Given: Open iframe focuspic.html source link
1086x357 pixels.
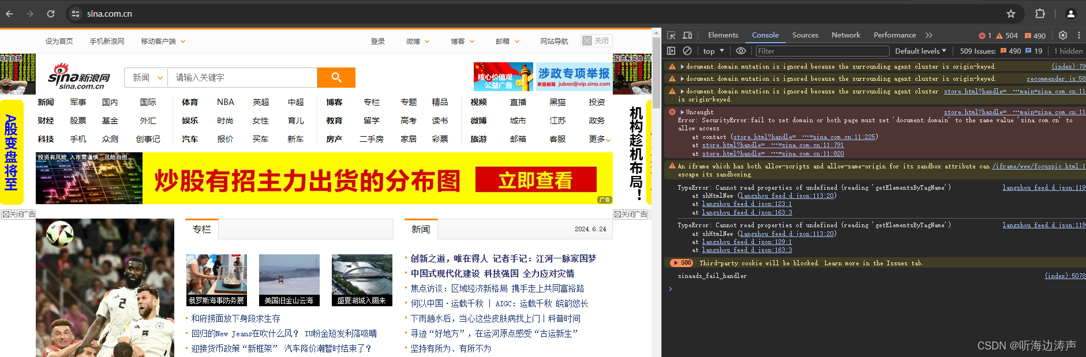Looking at the screenshot, I should tap(1038, 167).
